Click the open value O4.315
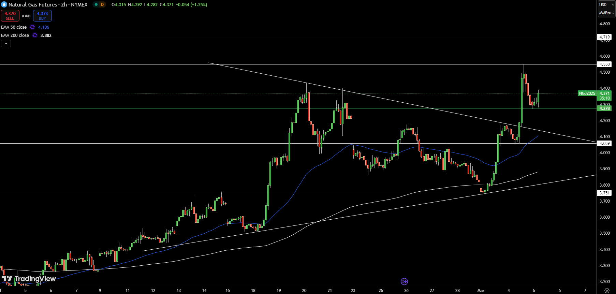 pos(119,4)
